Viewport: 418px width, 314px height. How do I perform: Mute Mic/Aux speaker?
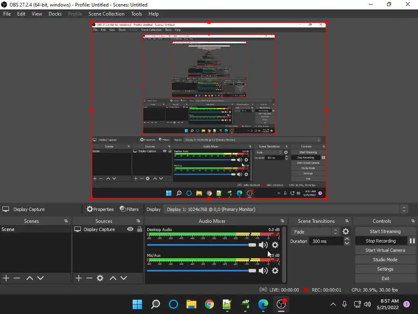263,271
